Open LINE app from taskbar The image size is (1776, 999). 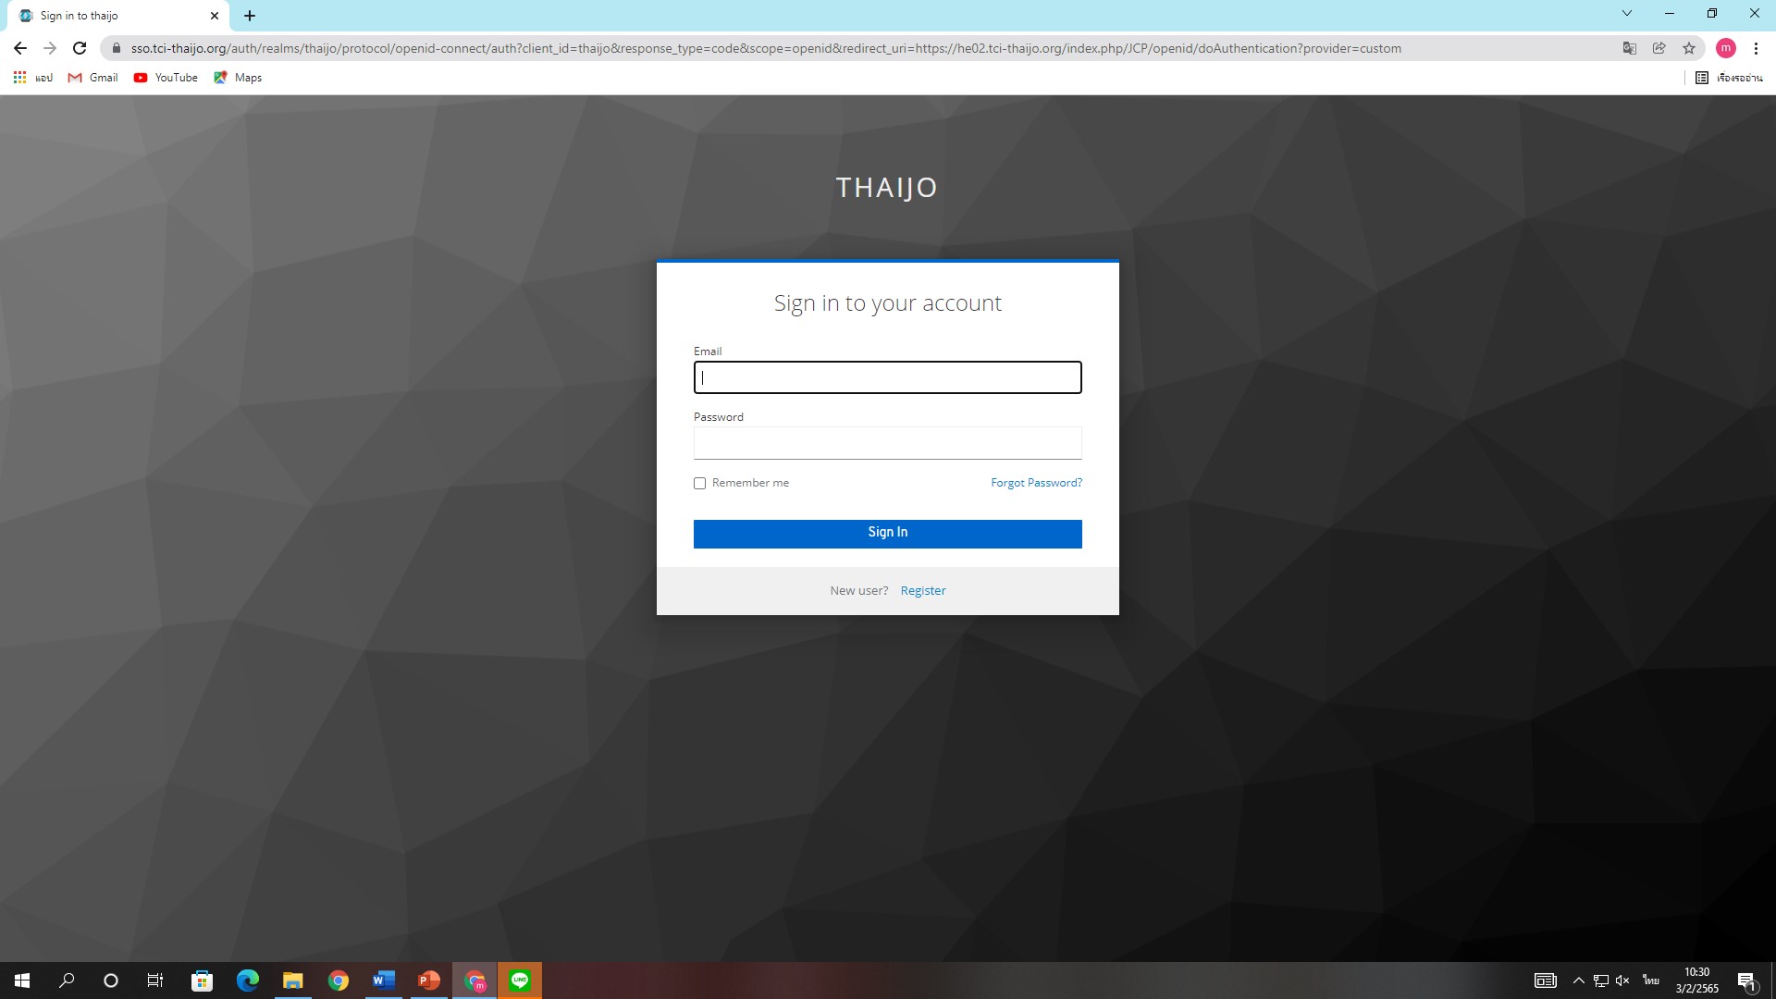coord(520,980)
